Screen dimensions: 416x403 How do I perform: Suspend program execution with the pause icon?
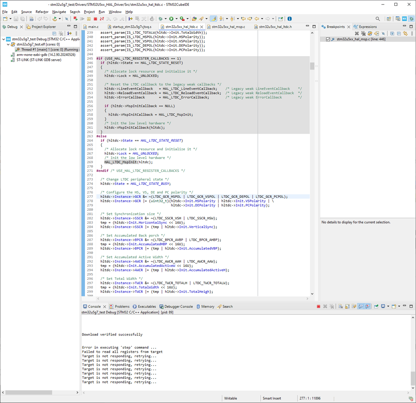89,19
